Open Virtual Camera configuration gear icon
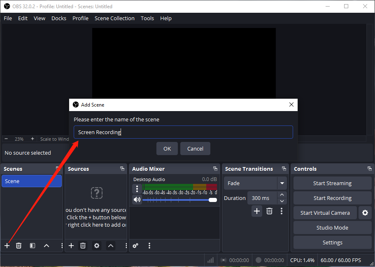This screenshot has height=267, width=375. pyautogui.click(x=365, y=213)
